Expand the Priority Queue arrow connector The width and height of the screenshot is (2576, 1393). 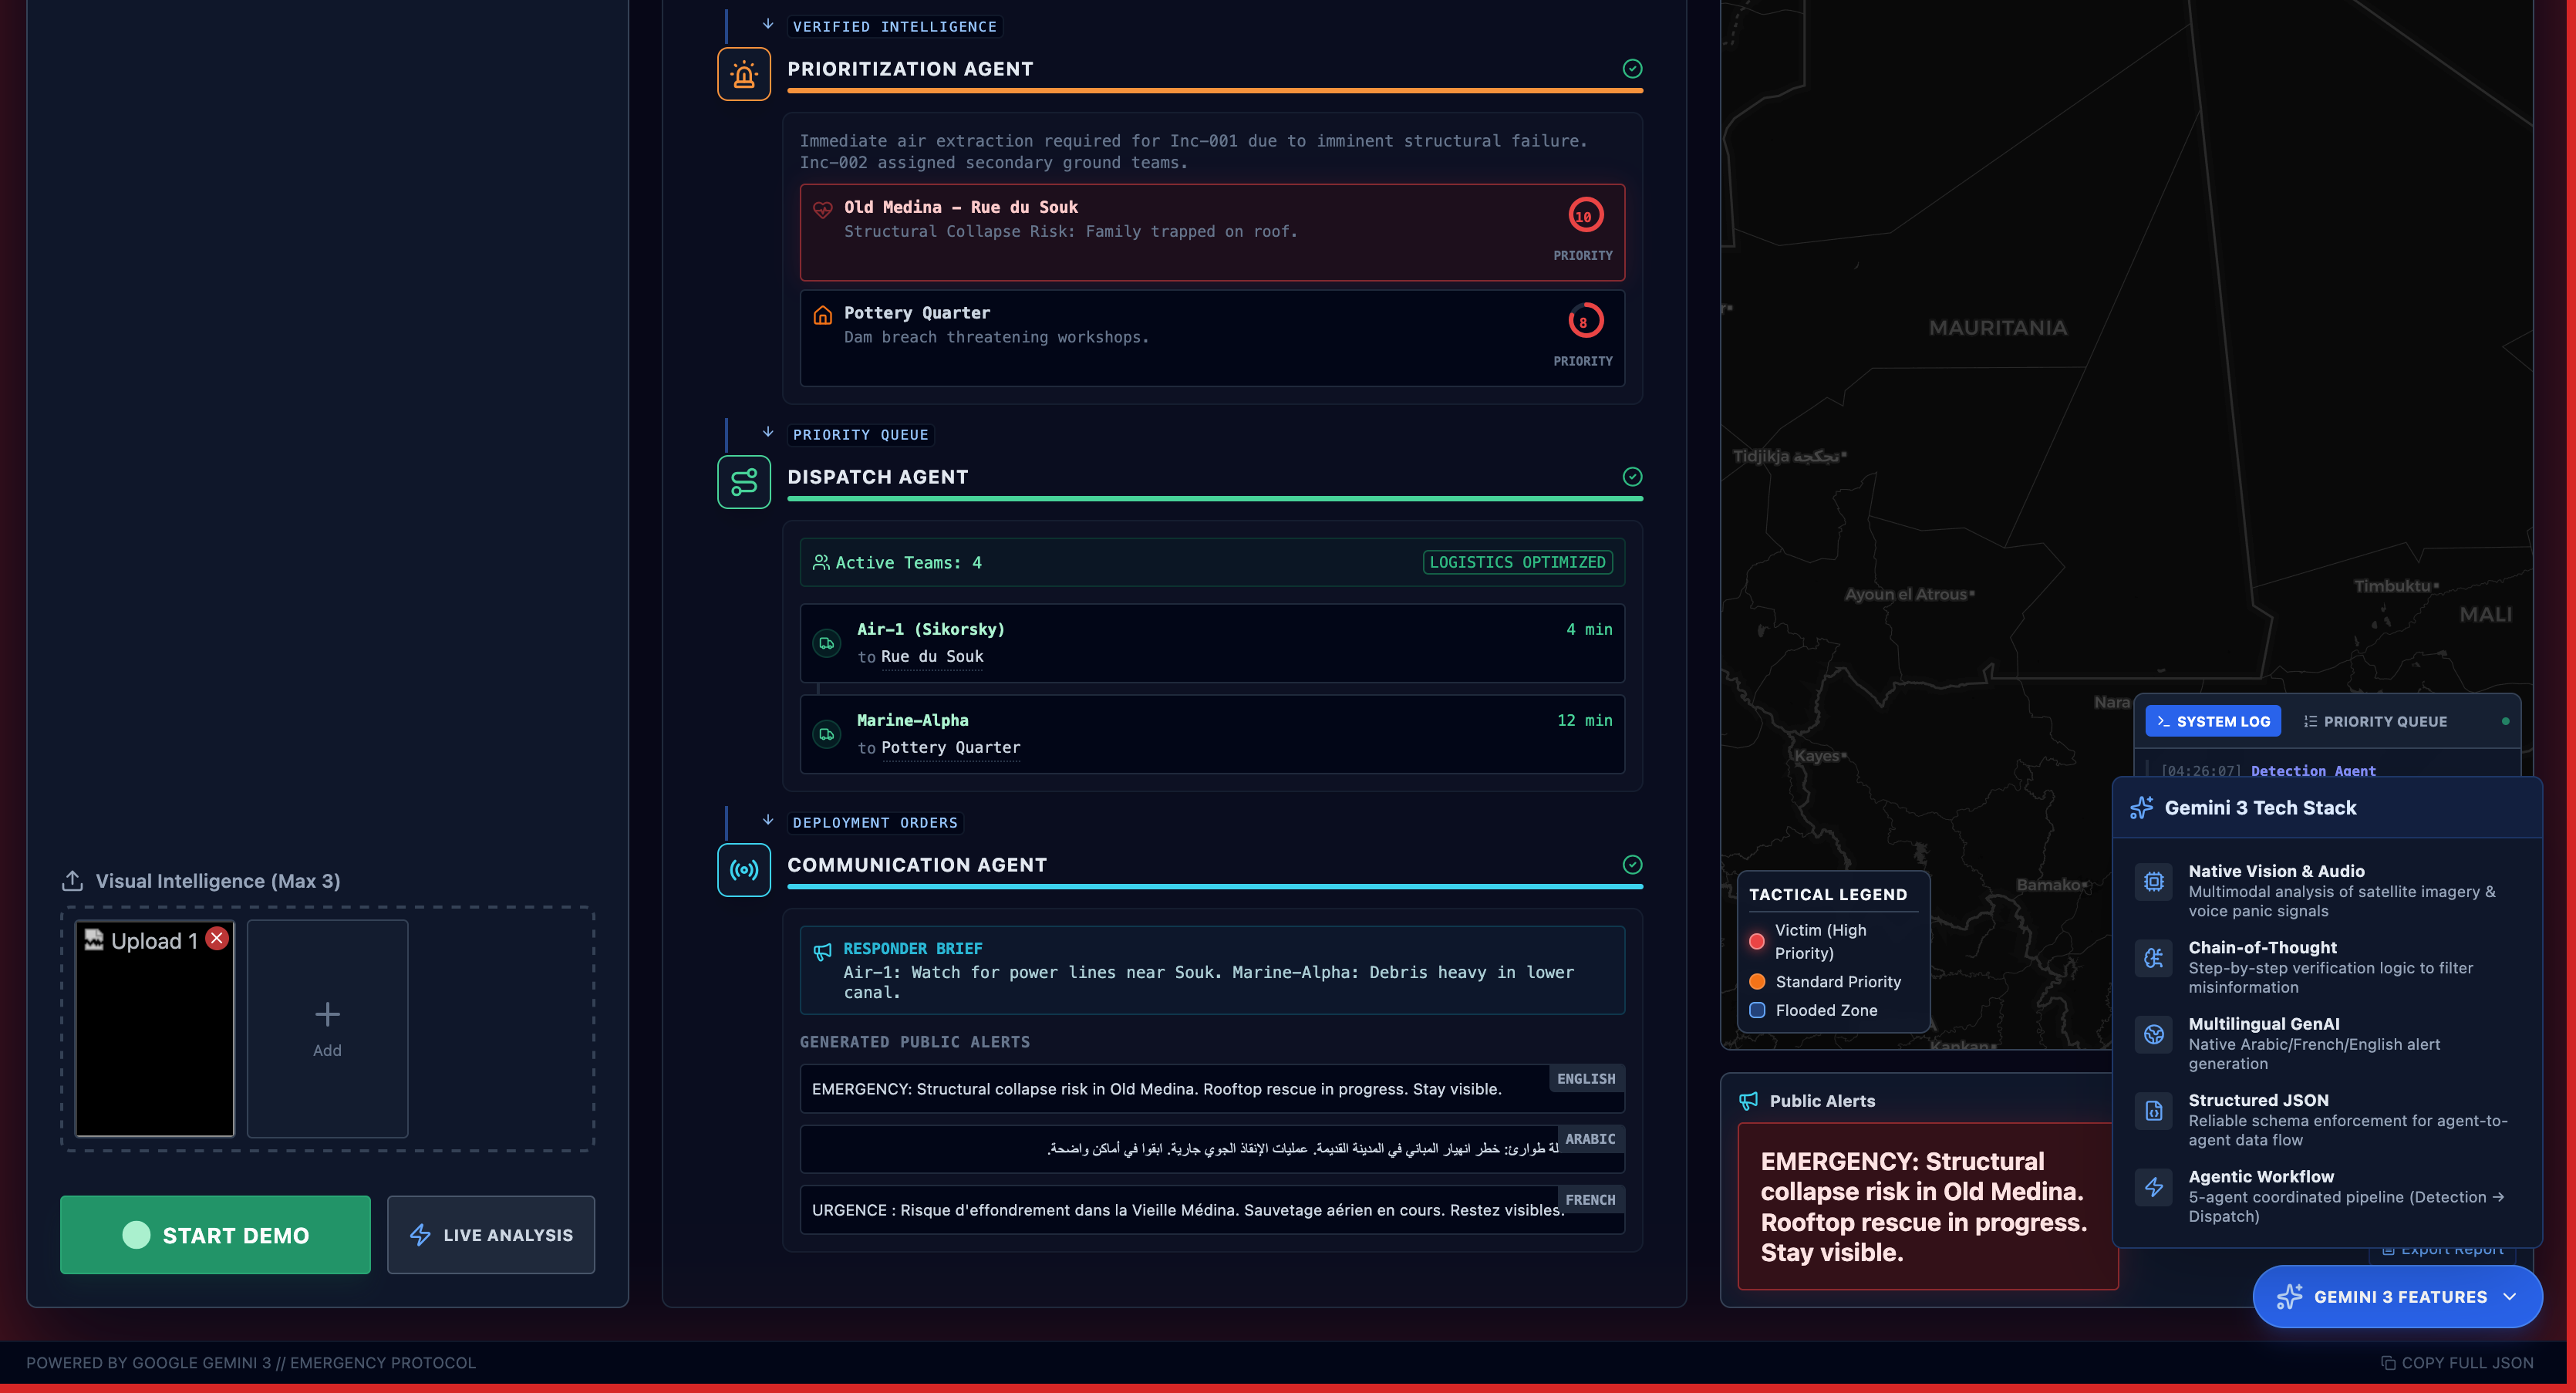coord(767,433)
